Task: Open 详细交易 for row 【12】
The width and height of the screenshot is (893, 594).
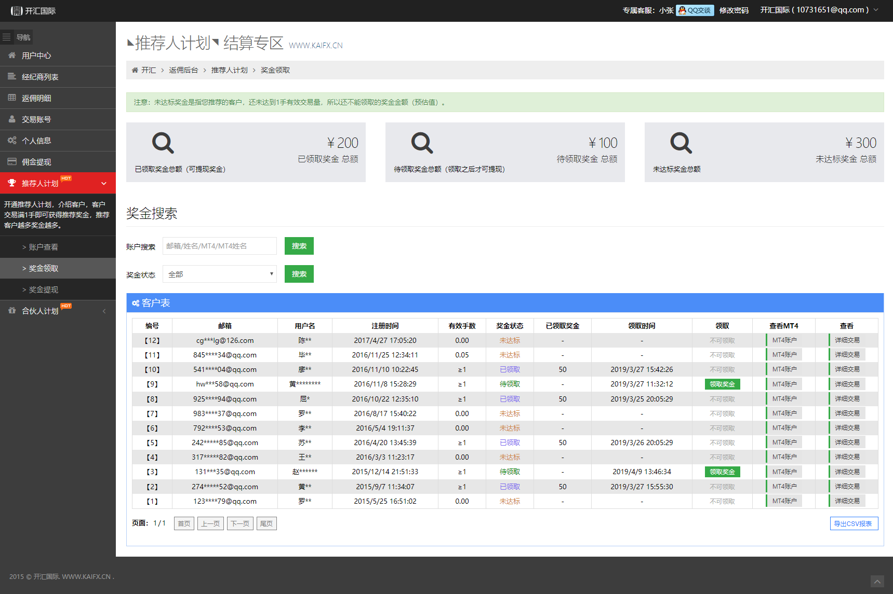Action: click(x=847, y=340)
